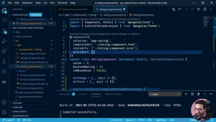
Task: Open home.component.scss in the explorer
Action: tap(32, 79)
